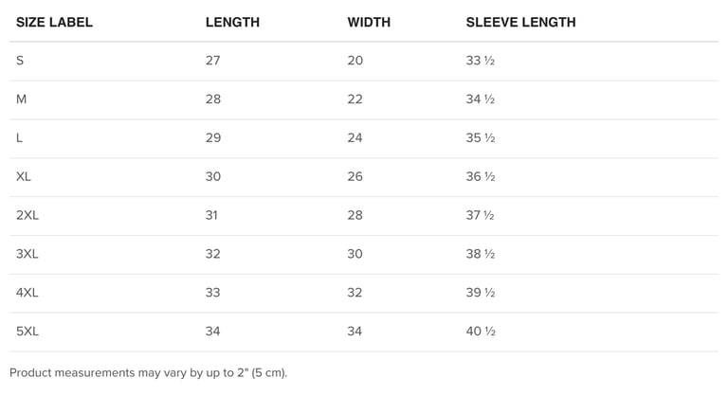The height and width of the screenshot is (396, 728).
Task: Select the 3XL size row label
Action: [27, 254]
